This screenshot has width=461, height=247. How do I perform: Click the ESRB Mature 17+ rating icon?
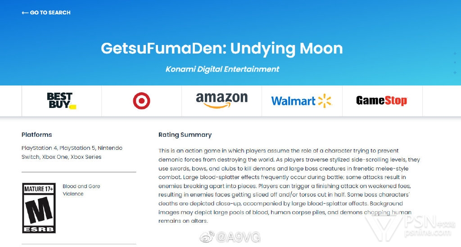39,208
